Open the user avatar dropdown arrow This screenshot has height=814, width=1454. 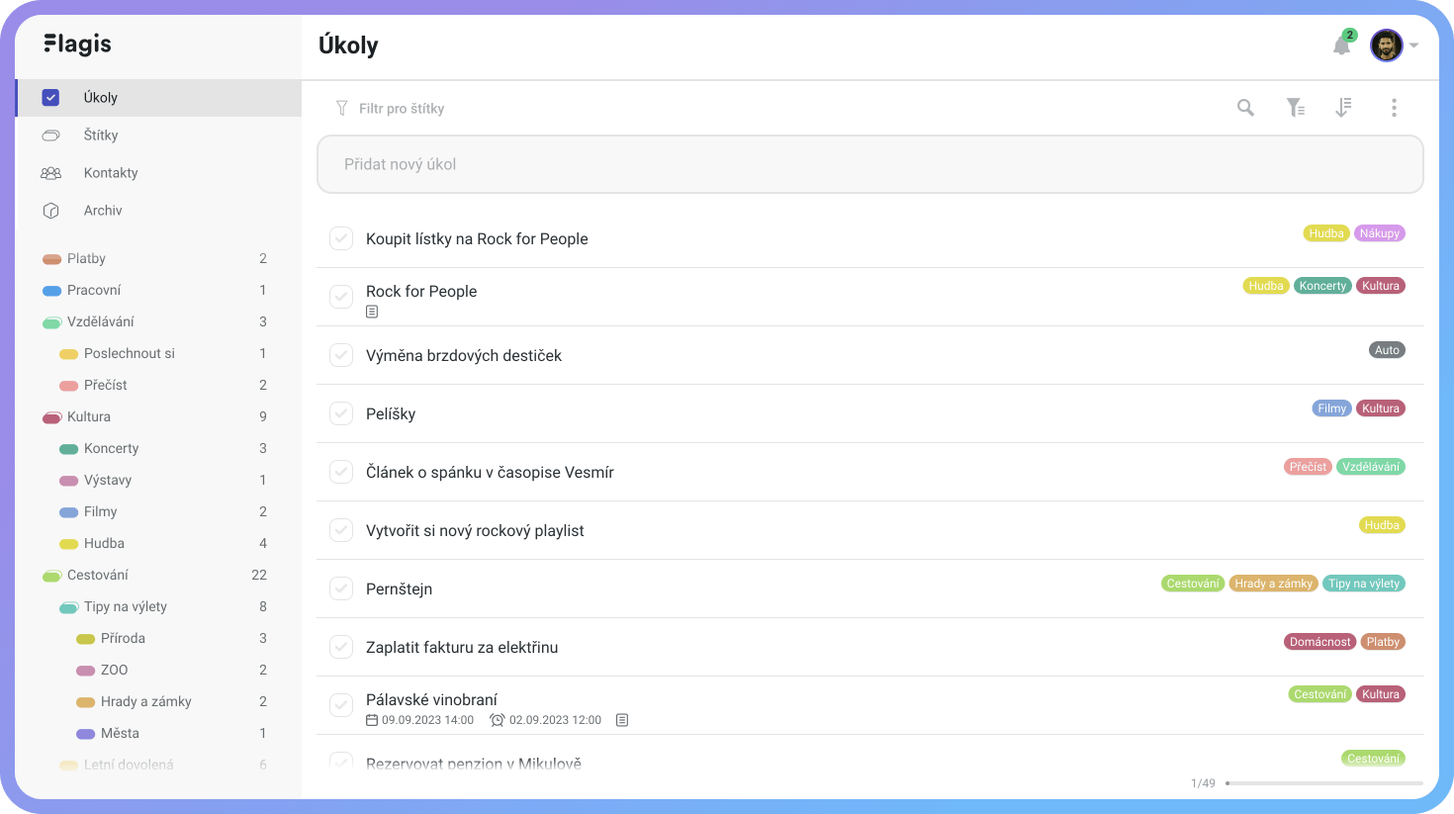click(x=1414, y=45)
